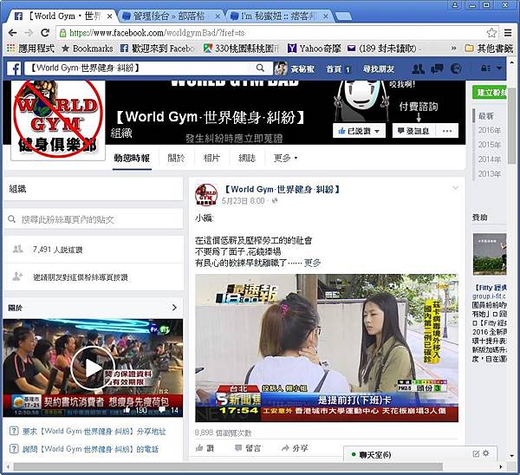The height and width of the screenshot is (475, 520).
Task: Click the Facebook logo icon
Action: point(15,68)
